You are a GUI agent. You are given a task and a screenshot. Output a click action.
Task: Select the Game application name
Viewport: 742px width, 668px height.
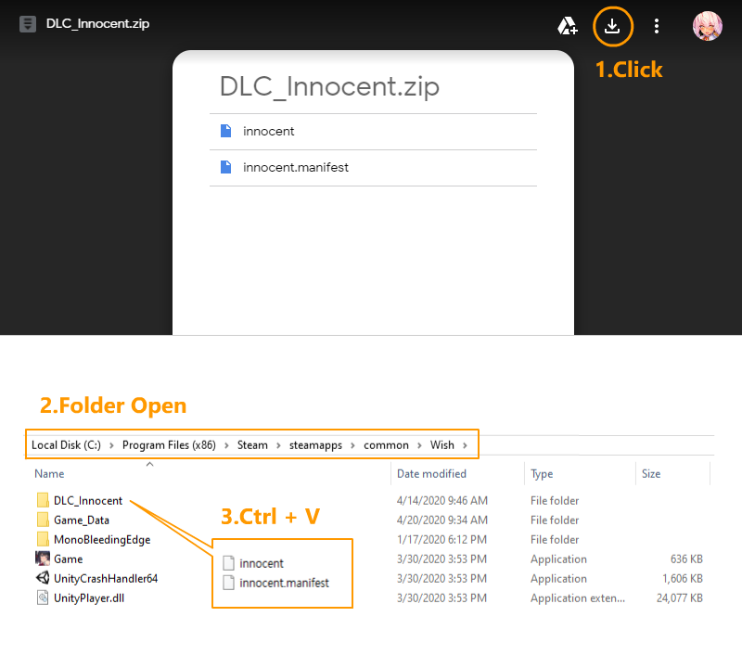68,559
